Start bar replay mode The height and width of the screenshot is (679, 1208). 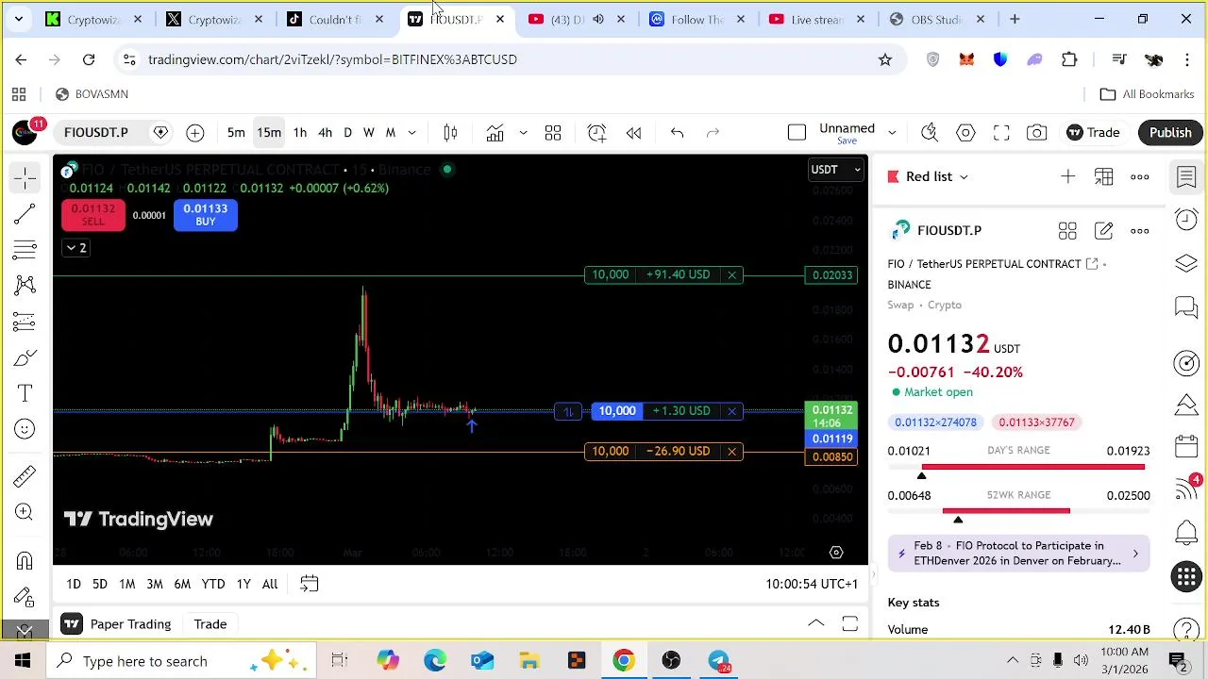[634, 133]
